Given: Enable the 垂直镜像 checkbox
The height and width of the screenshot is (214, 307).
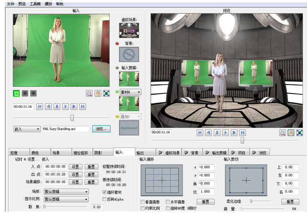Looking at the screenshot, I should pos(142,202).
